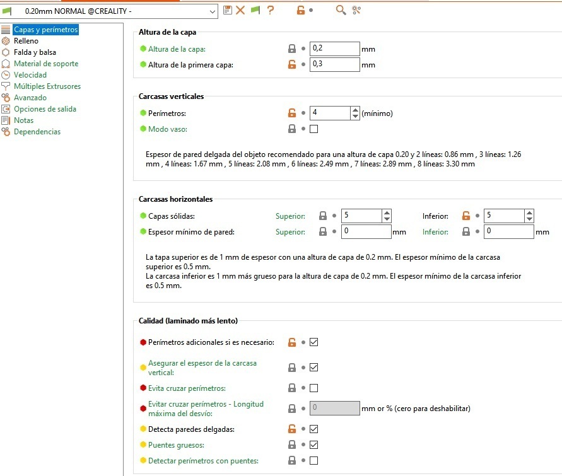Open the print preset dropdown
Screen dimensions: 562x476
tap(109, 11)
